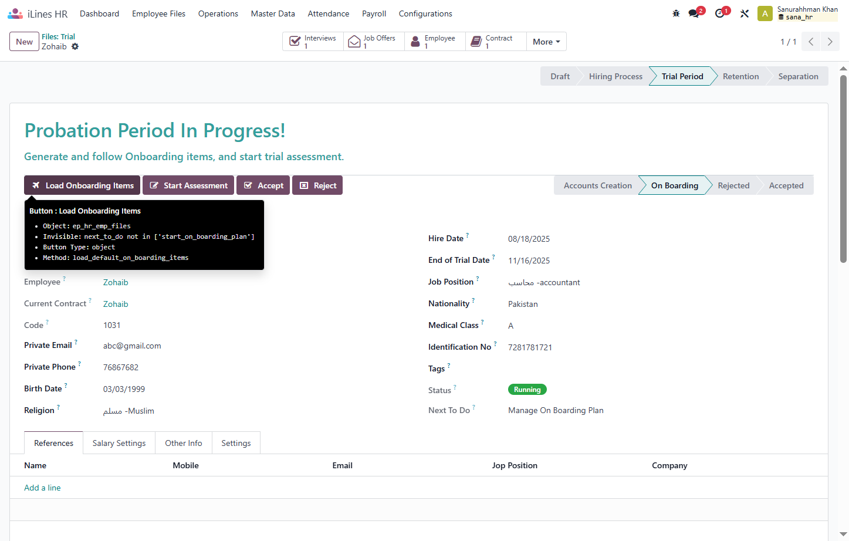Open the conversations chat icon

click(x=694, y=13)
